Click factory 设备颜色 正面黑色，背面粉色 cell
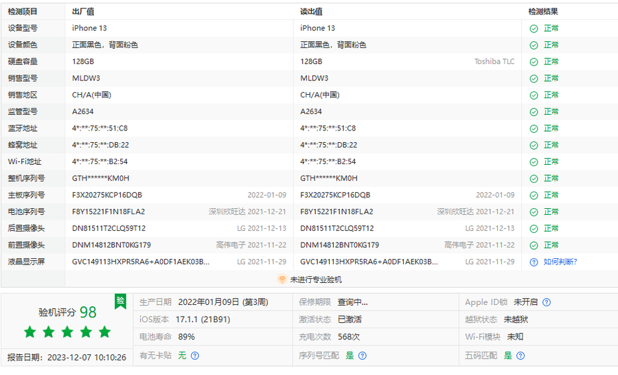Image resolution: width=618 pixels, height=375 pixels. 105,45
